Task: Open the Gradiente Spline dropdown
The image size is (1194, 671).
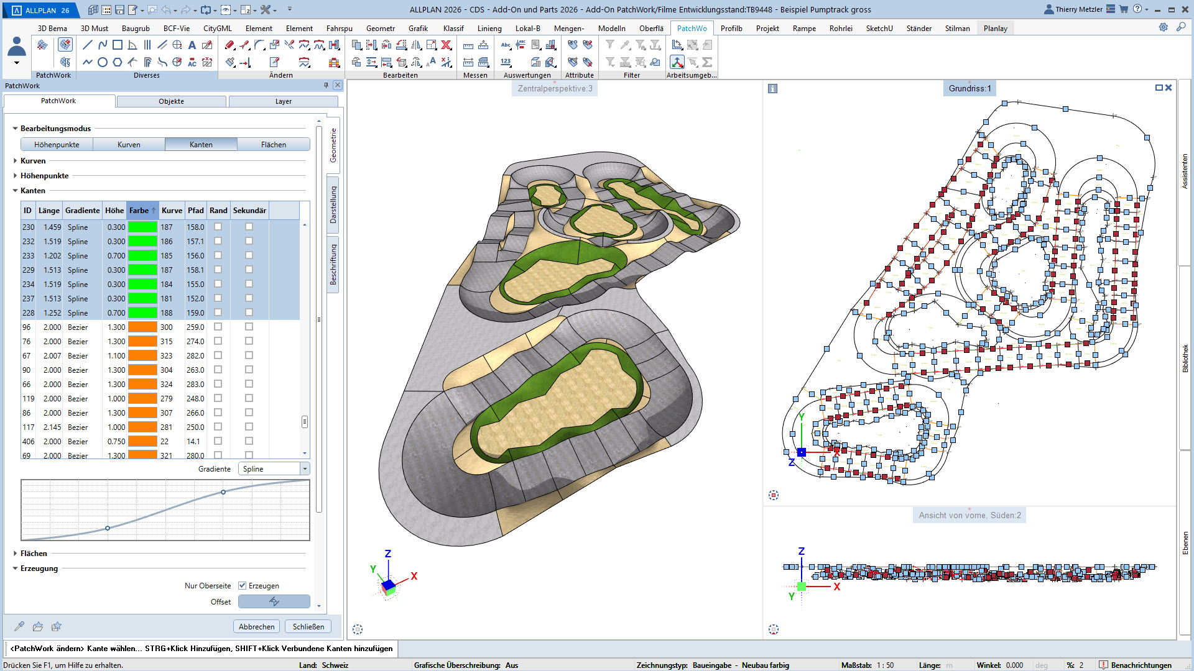Action: [x=305, y=469]
